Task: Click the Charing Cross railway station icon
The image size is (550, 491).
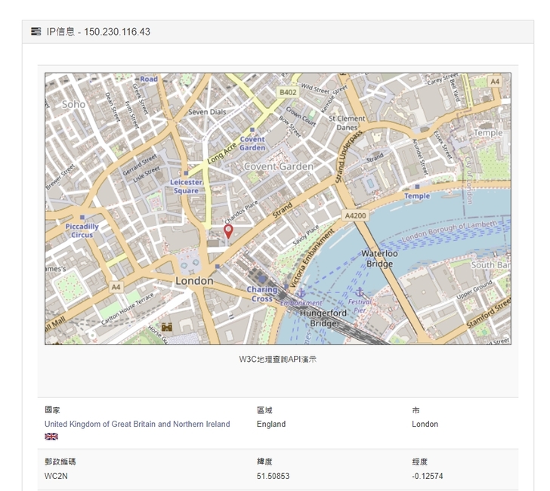Action: point(262,279)
